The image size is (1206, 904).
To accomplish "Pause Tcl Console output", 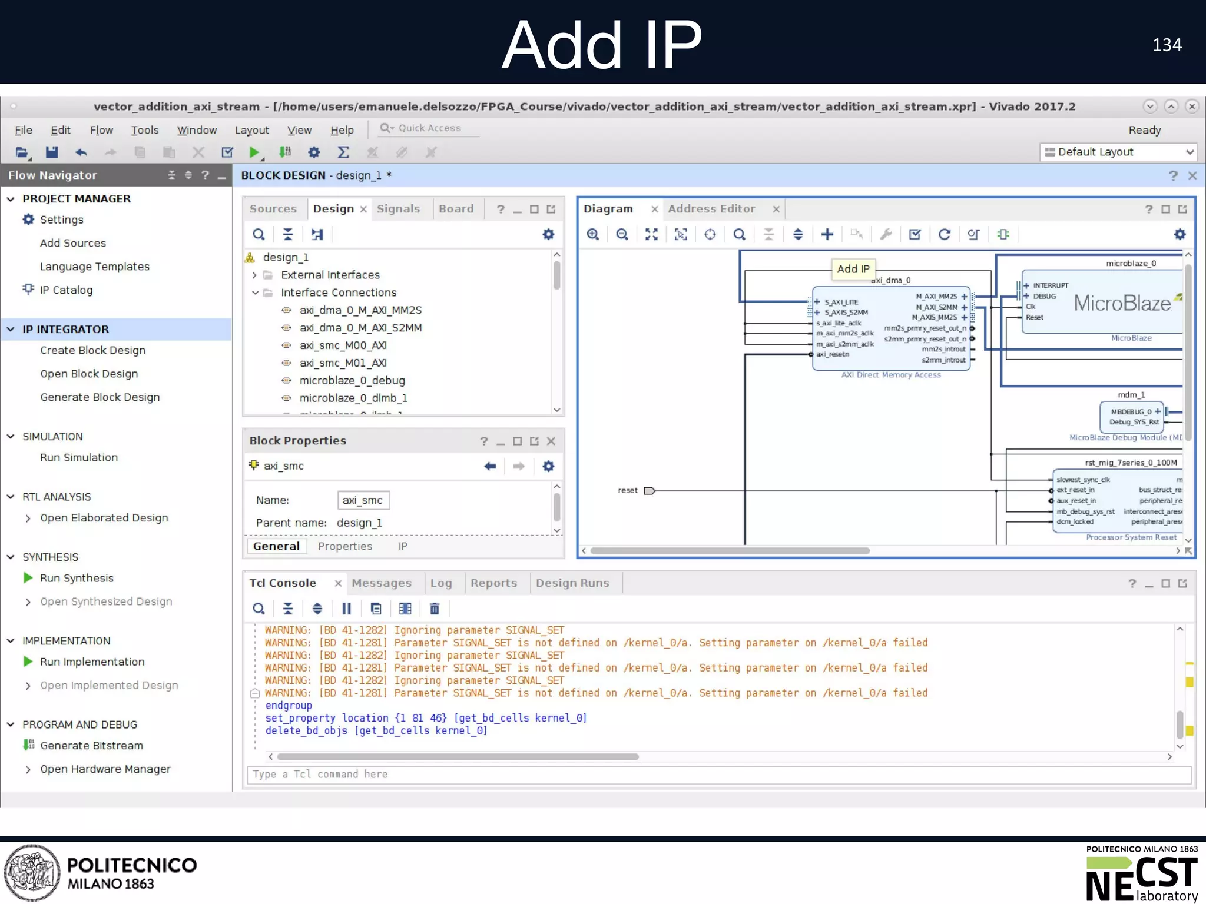I will click(x=346, y=609).
